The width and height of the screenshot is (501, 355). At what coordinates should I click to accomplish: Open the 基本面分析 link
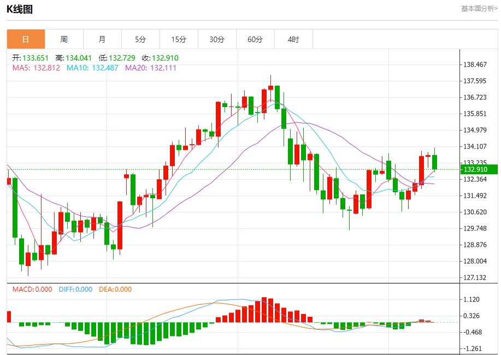479,9
